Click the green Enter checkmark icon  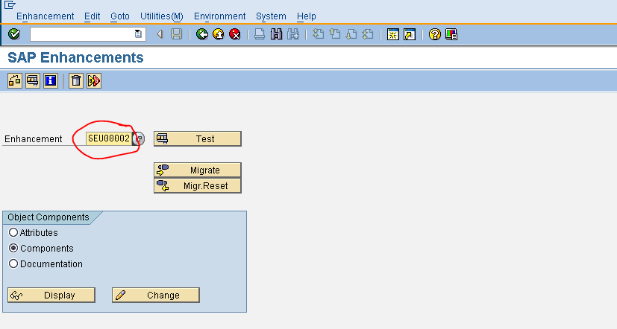pos(14,34)
